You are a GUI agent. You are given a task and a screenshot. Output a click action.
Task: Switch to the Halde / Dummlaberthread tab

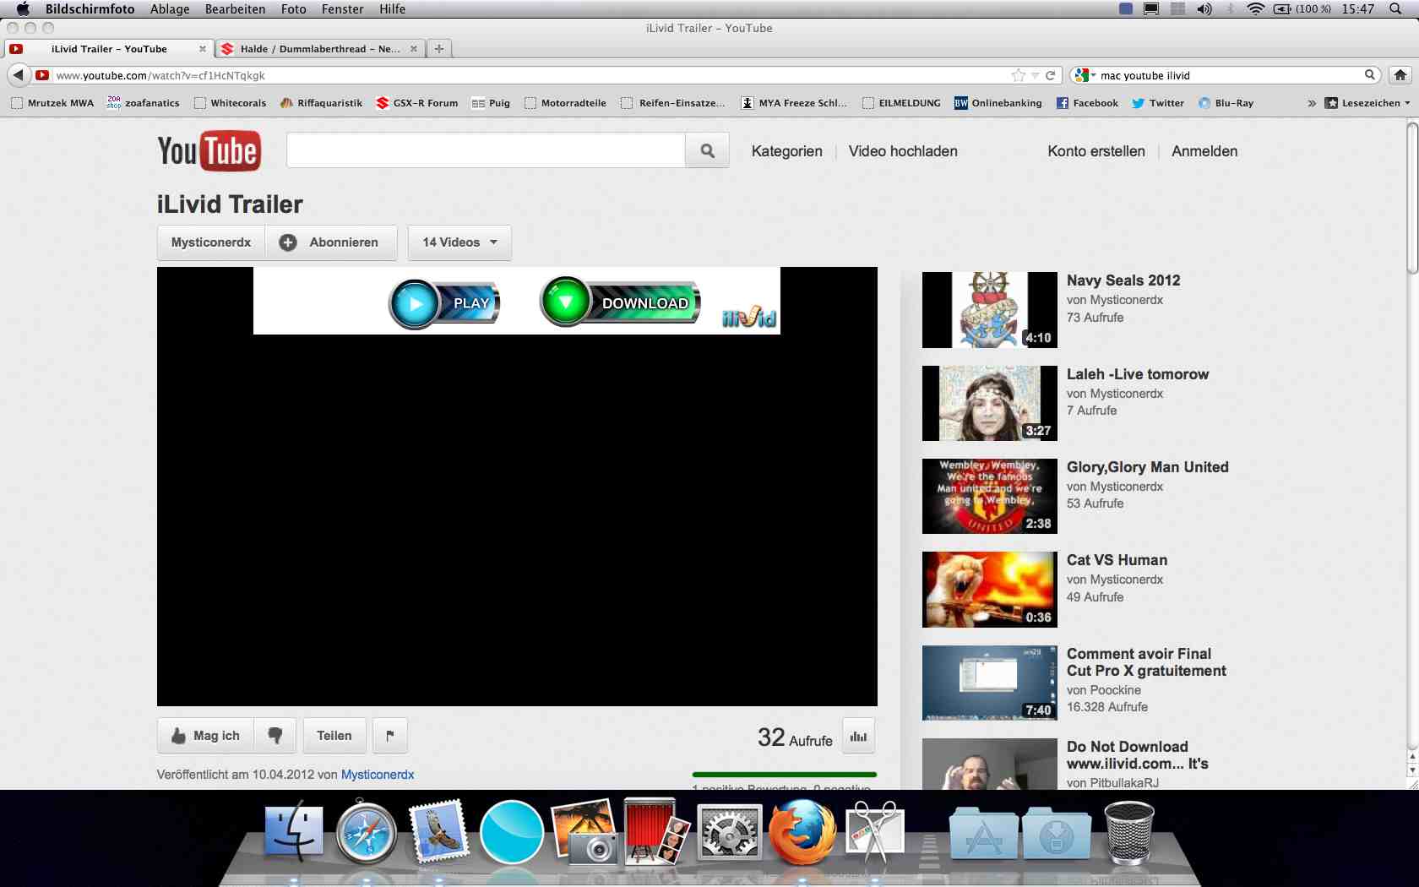(x=320, y=49)
